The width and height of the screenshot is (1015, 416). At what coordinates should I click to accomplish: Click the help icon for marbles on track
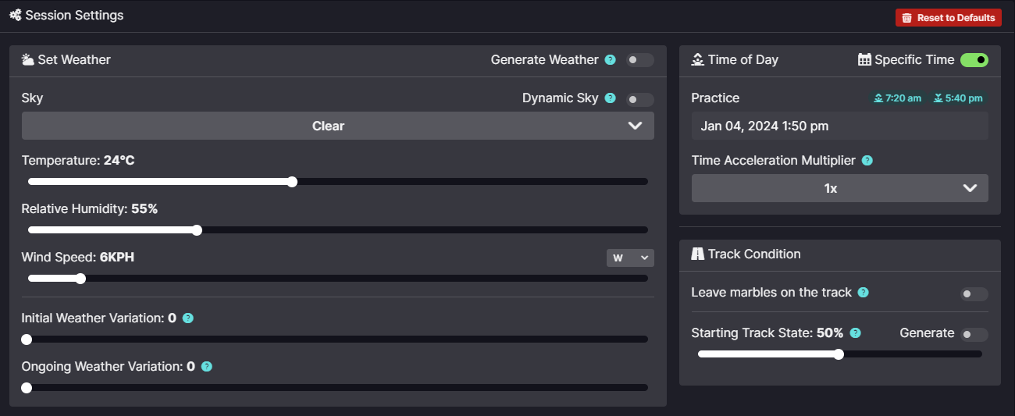pos(863,293)
